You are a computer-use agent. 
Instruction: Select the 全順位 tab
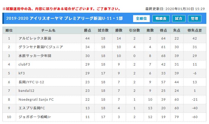click(143, 19)
